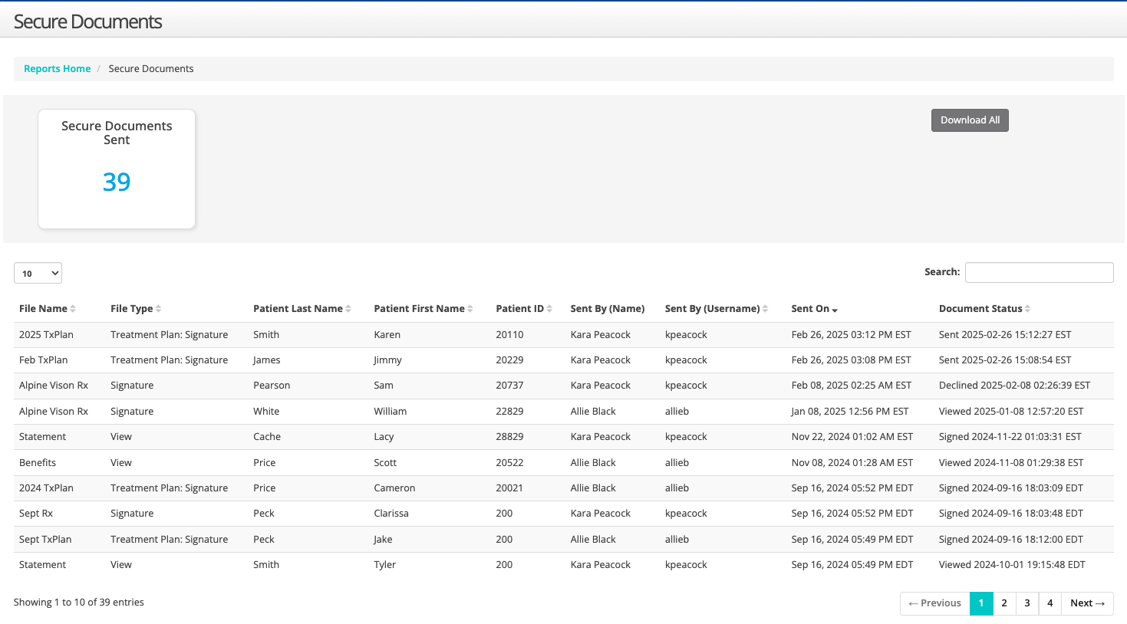
Task: Focus the Search input field
Action: (1039, 272)
